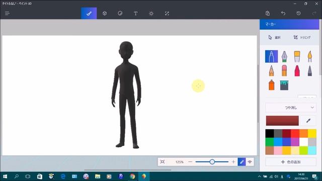The width and height of the screenshot is (322, 181).
Task: Pick the pink color swatch
Action: point(278,150)
